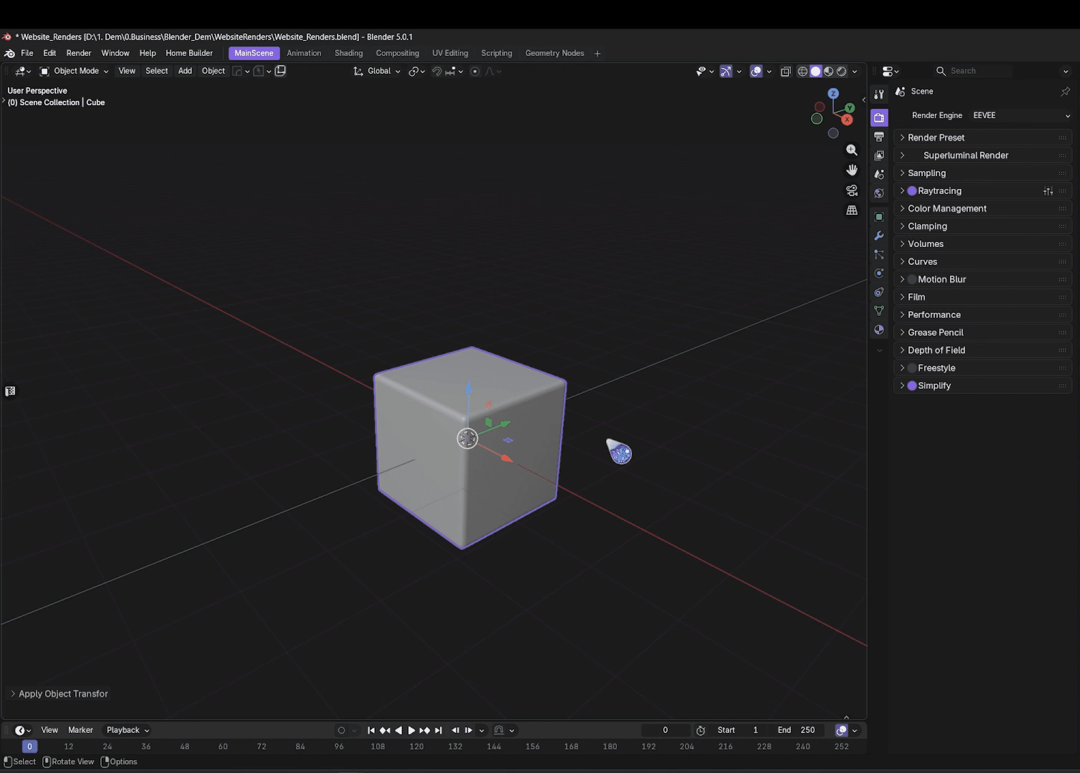This screenshot has width=1080, height=773.
Task: Toggle the camera view icon
Action: (x=851, y=190)
